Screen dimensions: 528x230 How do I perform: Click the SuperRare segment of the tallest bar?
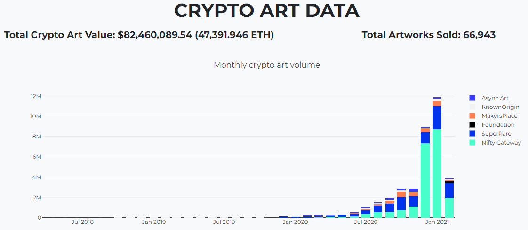(x=437, y=117)
